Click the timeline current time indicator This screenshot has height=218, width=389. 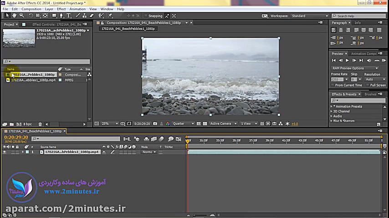(x=188, y=141)
